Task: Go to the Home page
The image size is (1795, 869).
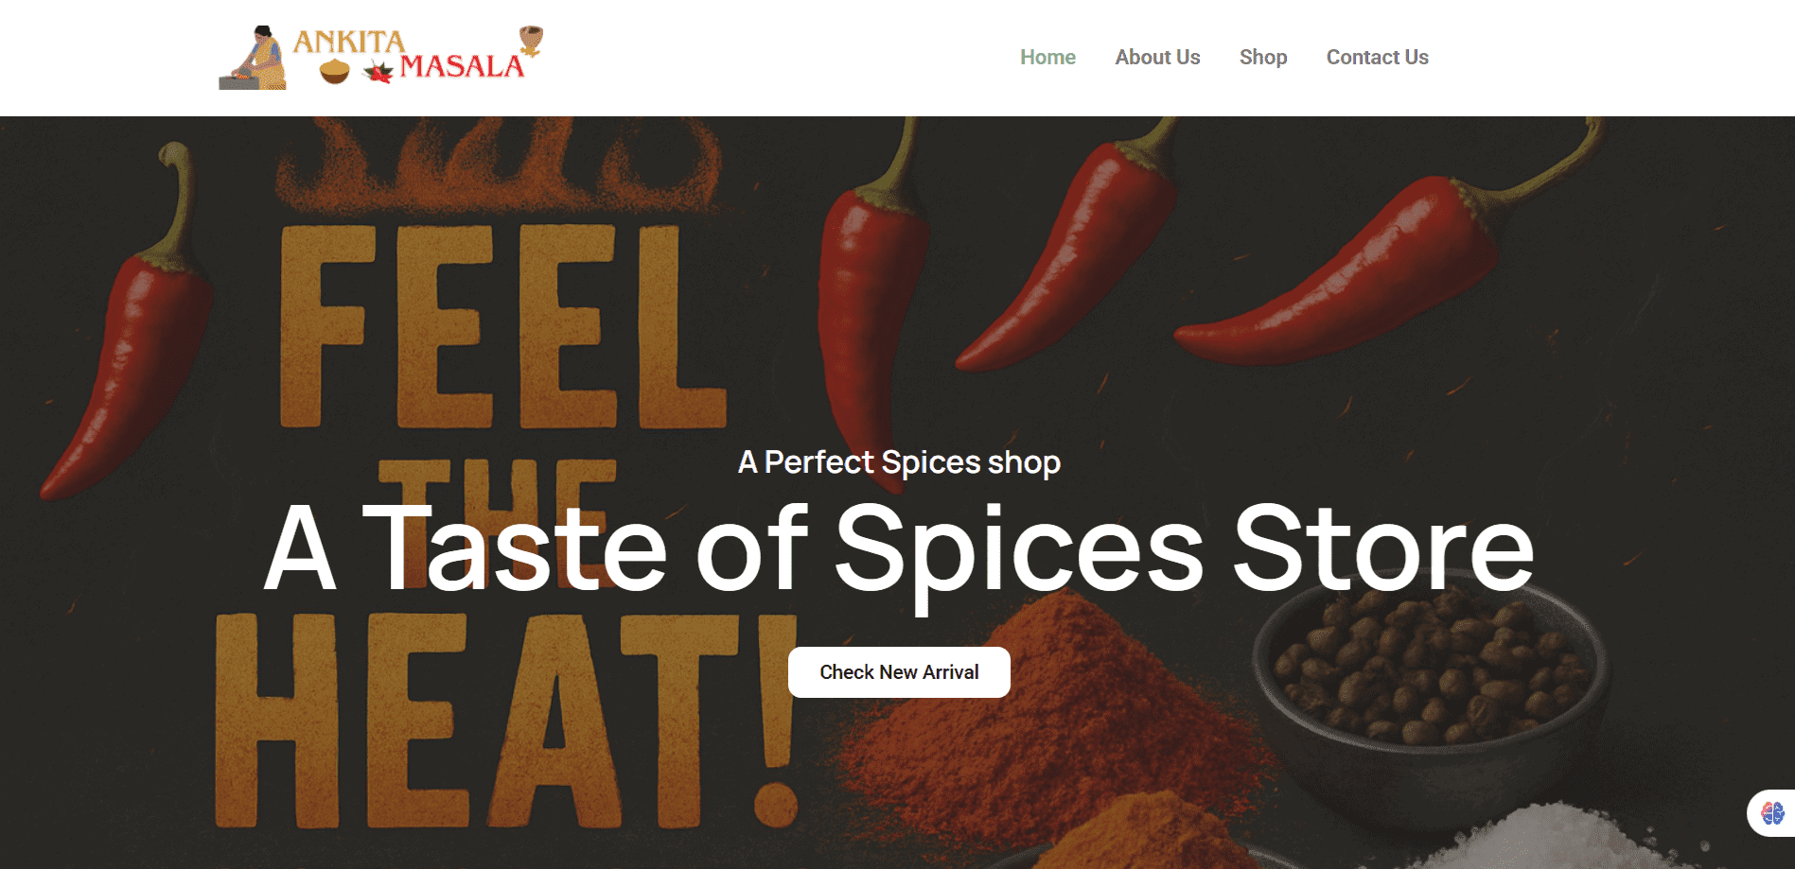Action: 1047,58
